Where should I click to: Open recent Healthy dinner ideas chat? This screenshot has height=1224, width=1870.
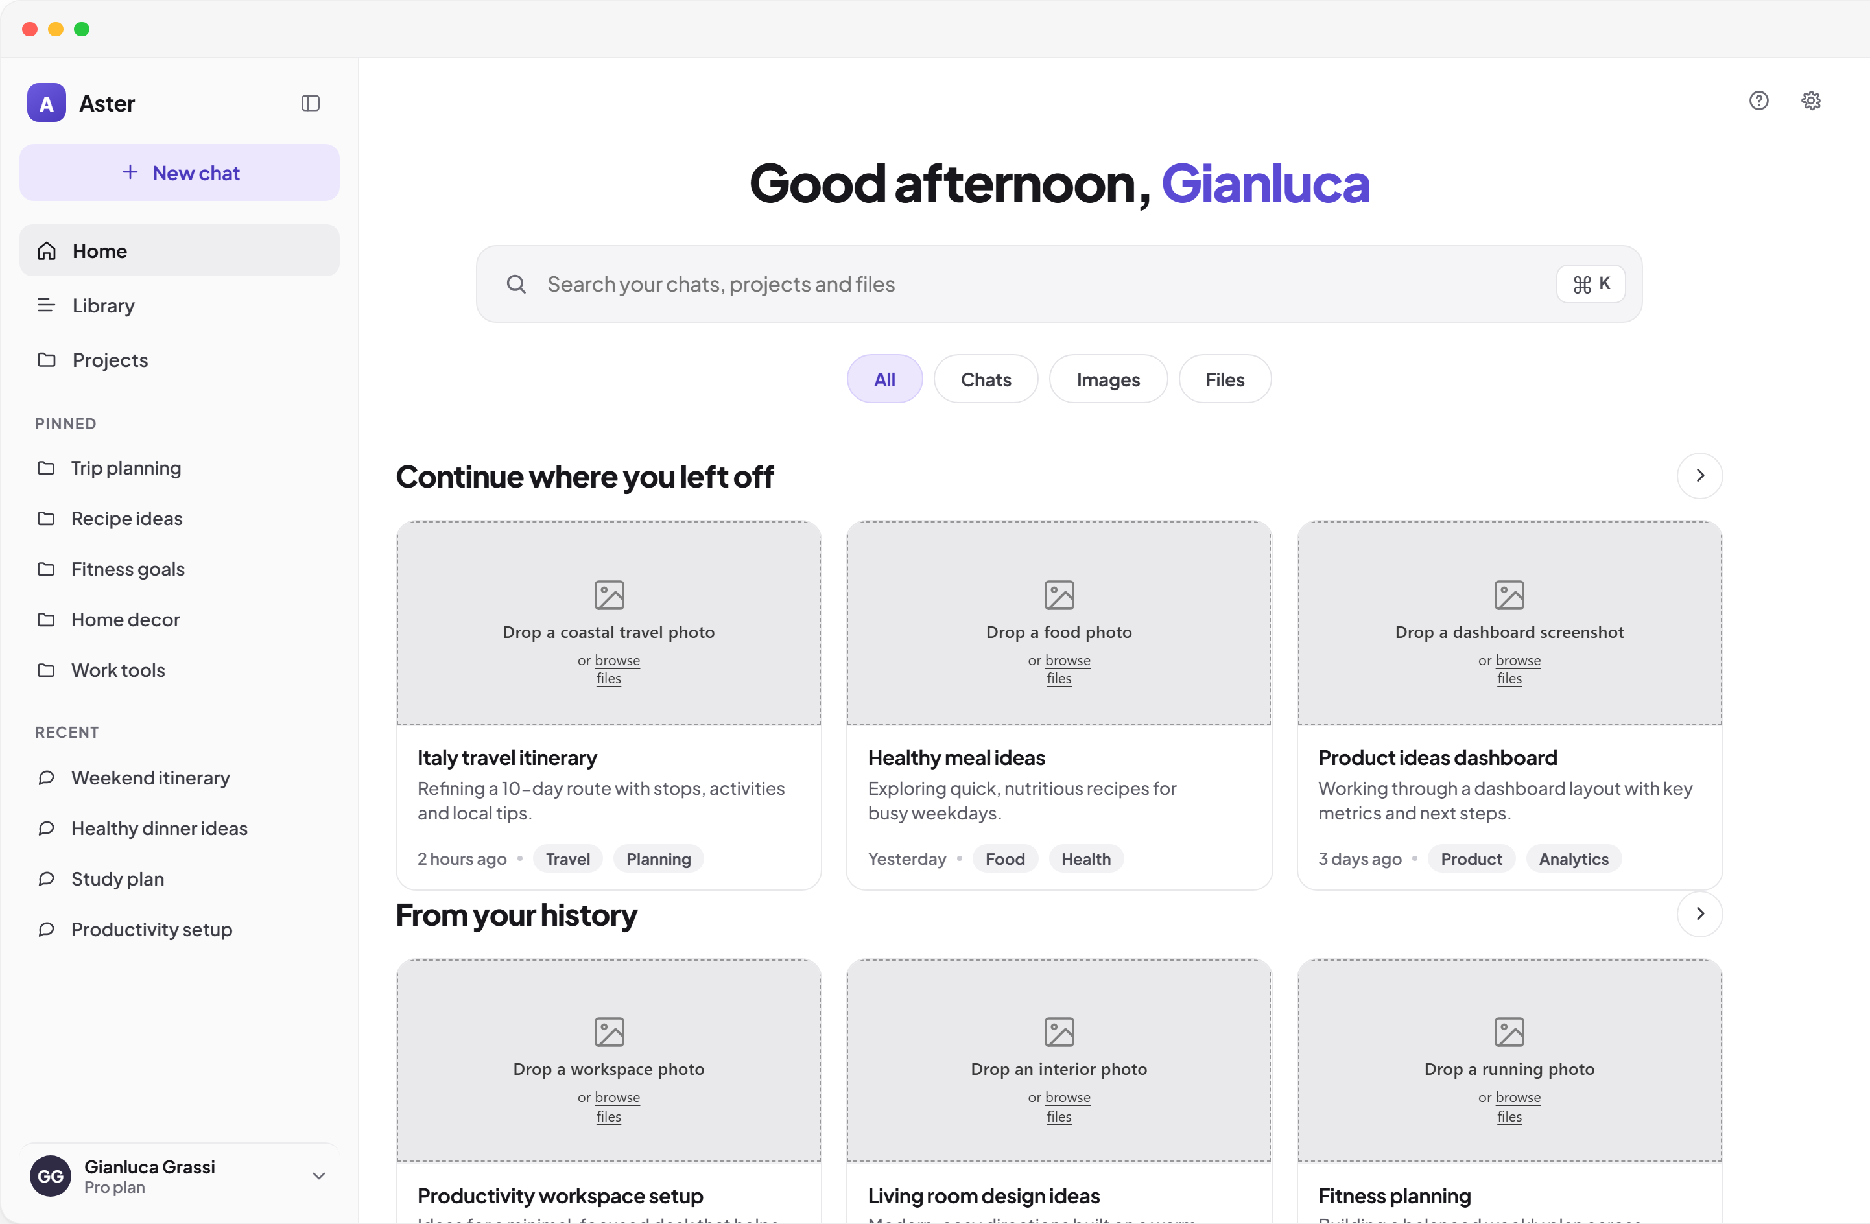point(179,828)
